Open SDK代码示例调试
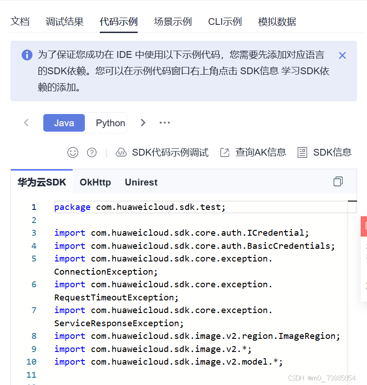 pos(170,152)
